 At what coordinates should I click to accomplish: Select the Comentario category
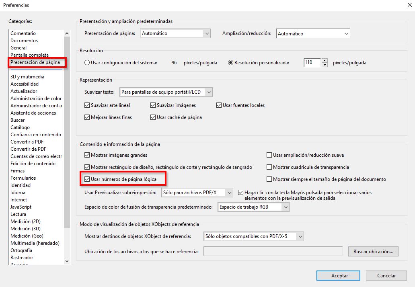pyautogui.click(x=23, y=33)
